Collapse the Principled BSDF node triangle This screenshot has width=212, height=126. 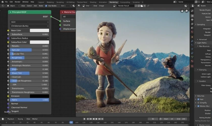10,12
